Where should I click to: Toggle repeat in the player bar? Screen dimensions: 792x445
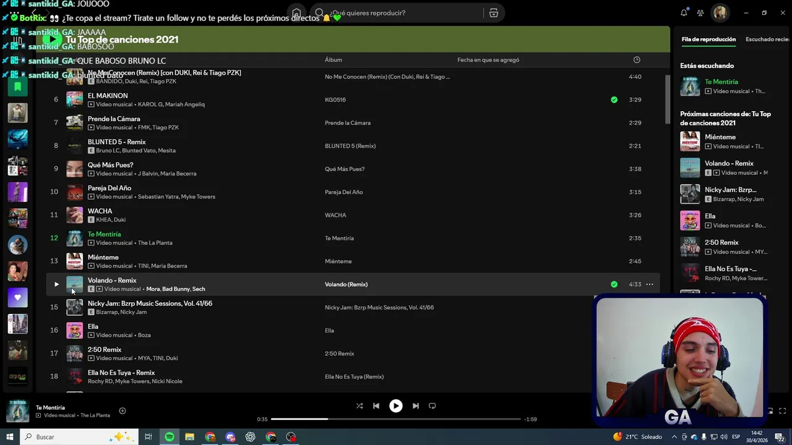[433, 406]
